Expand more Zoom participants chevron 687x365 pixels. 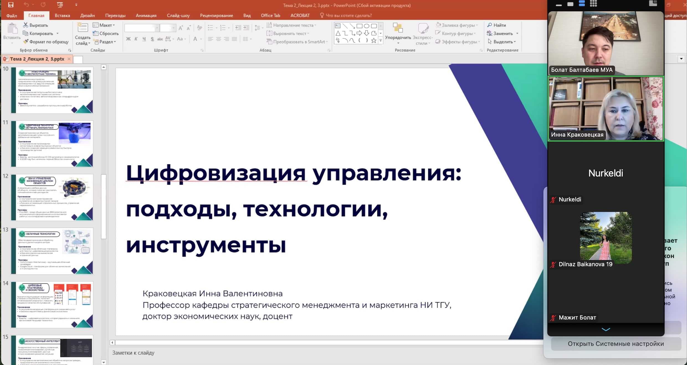(x=606, y=329)
